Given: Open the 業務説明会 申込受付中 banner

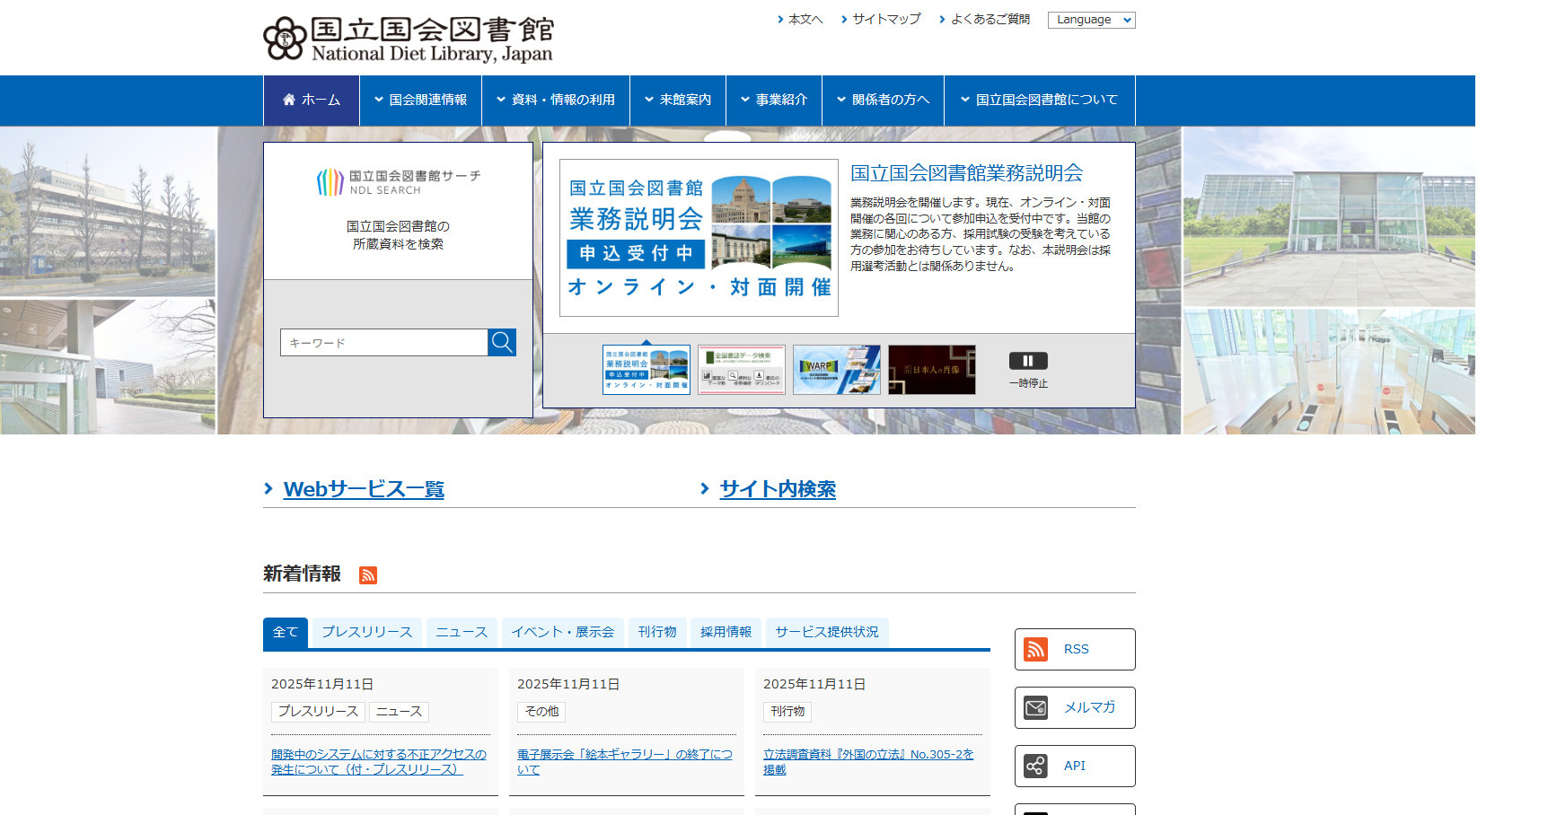Looking at the screenshot, I should [x=698, y=235].
